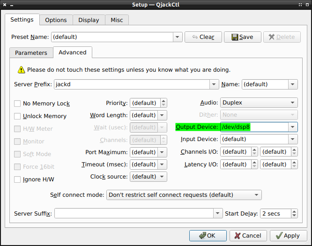
Task: Switch to the Misc tab
Action: tap(117, 20)
